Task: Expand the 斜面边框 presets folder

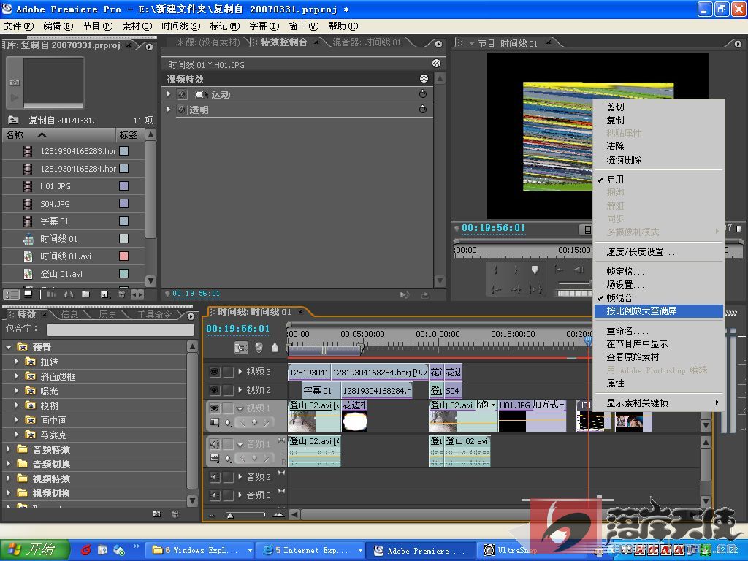Action: coord(17,376)
